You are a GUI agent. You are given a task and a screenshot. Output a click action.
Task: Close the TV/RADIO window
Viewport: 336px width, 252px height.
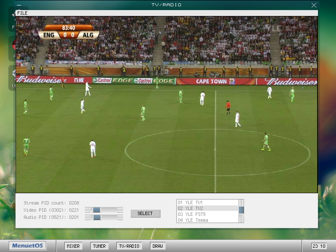tap(314, 5)
